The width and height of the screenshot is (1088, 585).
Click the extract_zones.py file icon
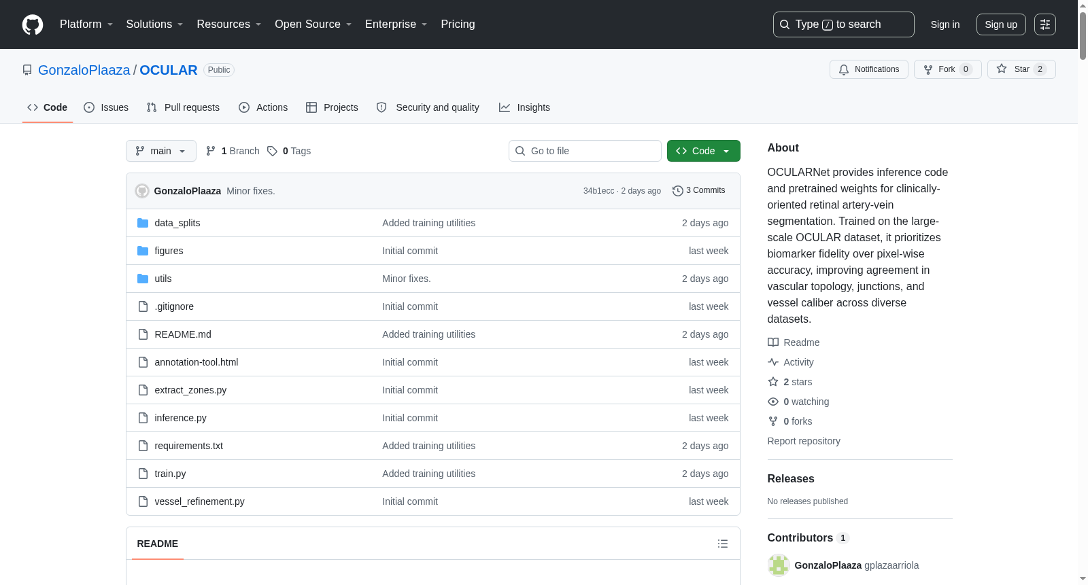click(x=143, y=390)
